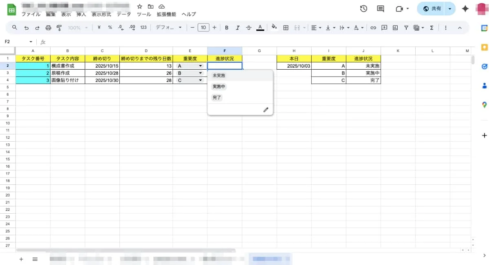
Task: Click the edit pencil in dropdown popup
Action: 266,110
